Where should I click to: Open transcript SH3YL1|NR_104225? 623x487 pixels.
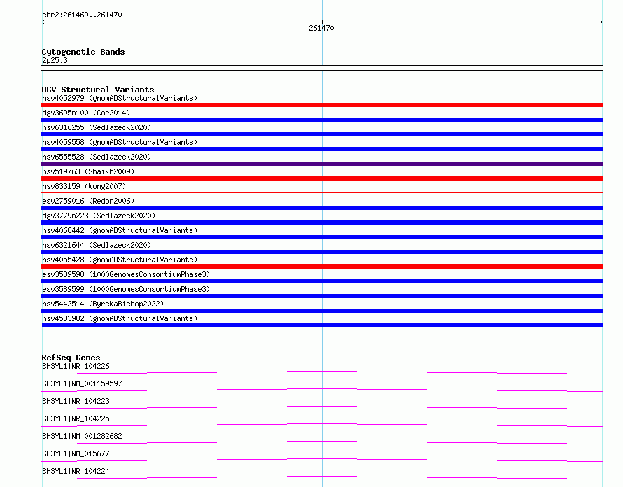[76, 418]
